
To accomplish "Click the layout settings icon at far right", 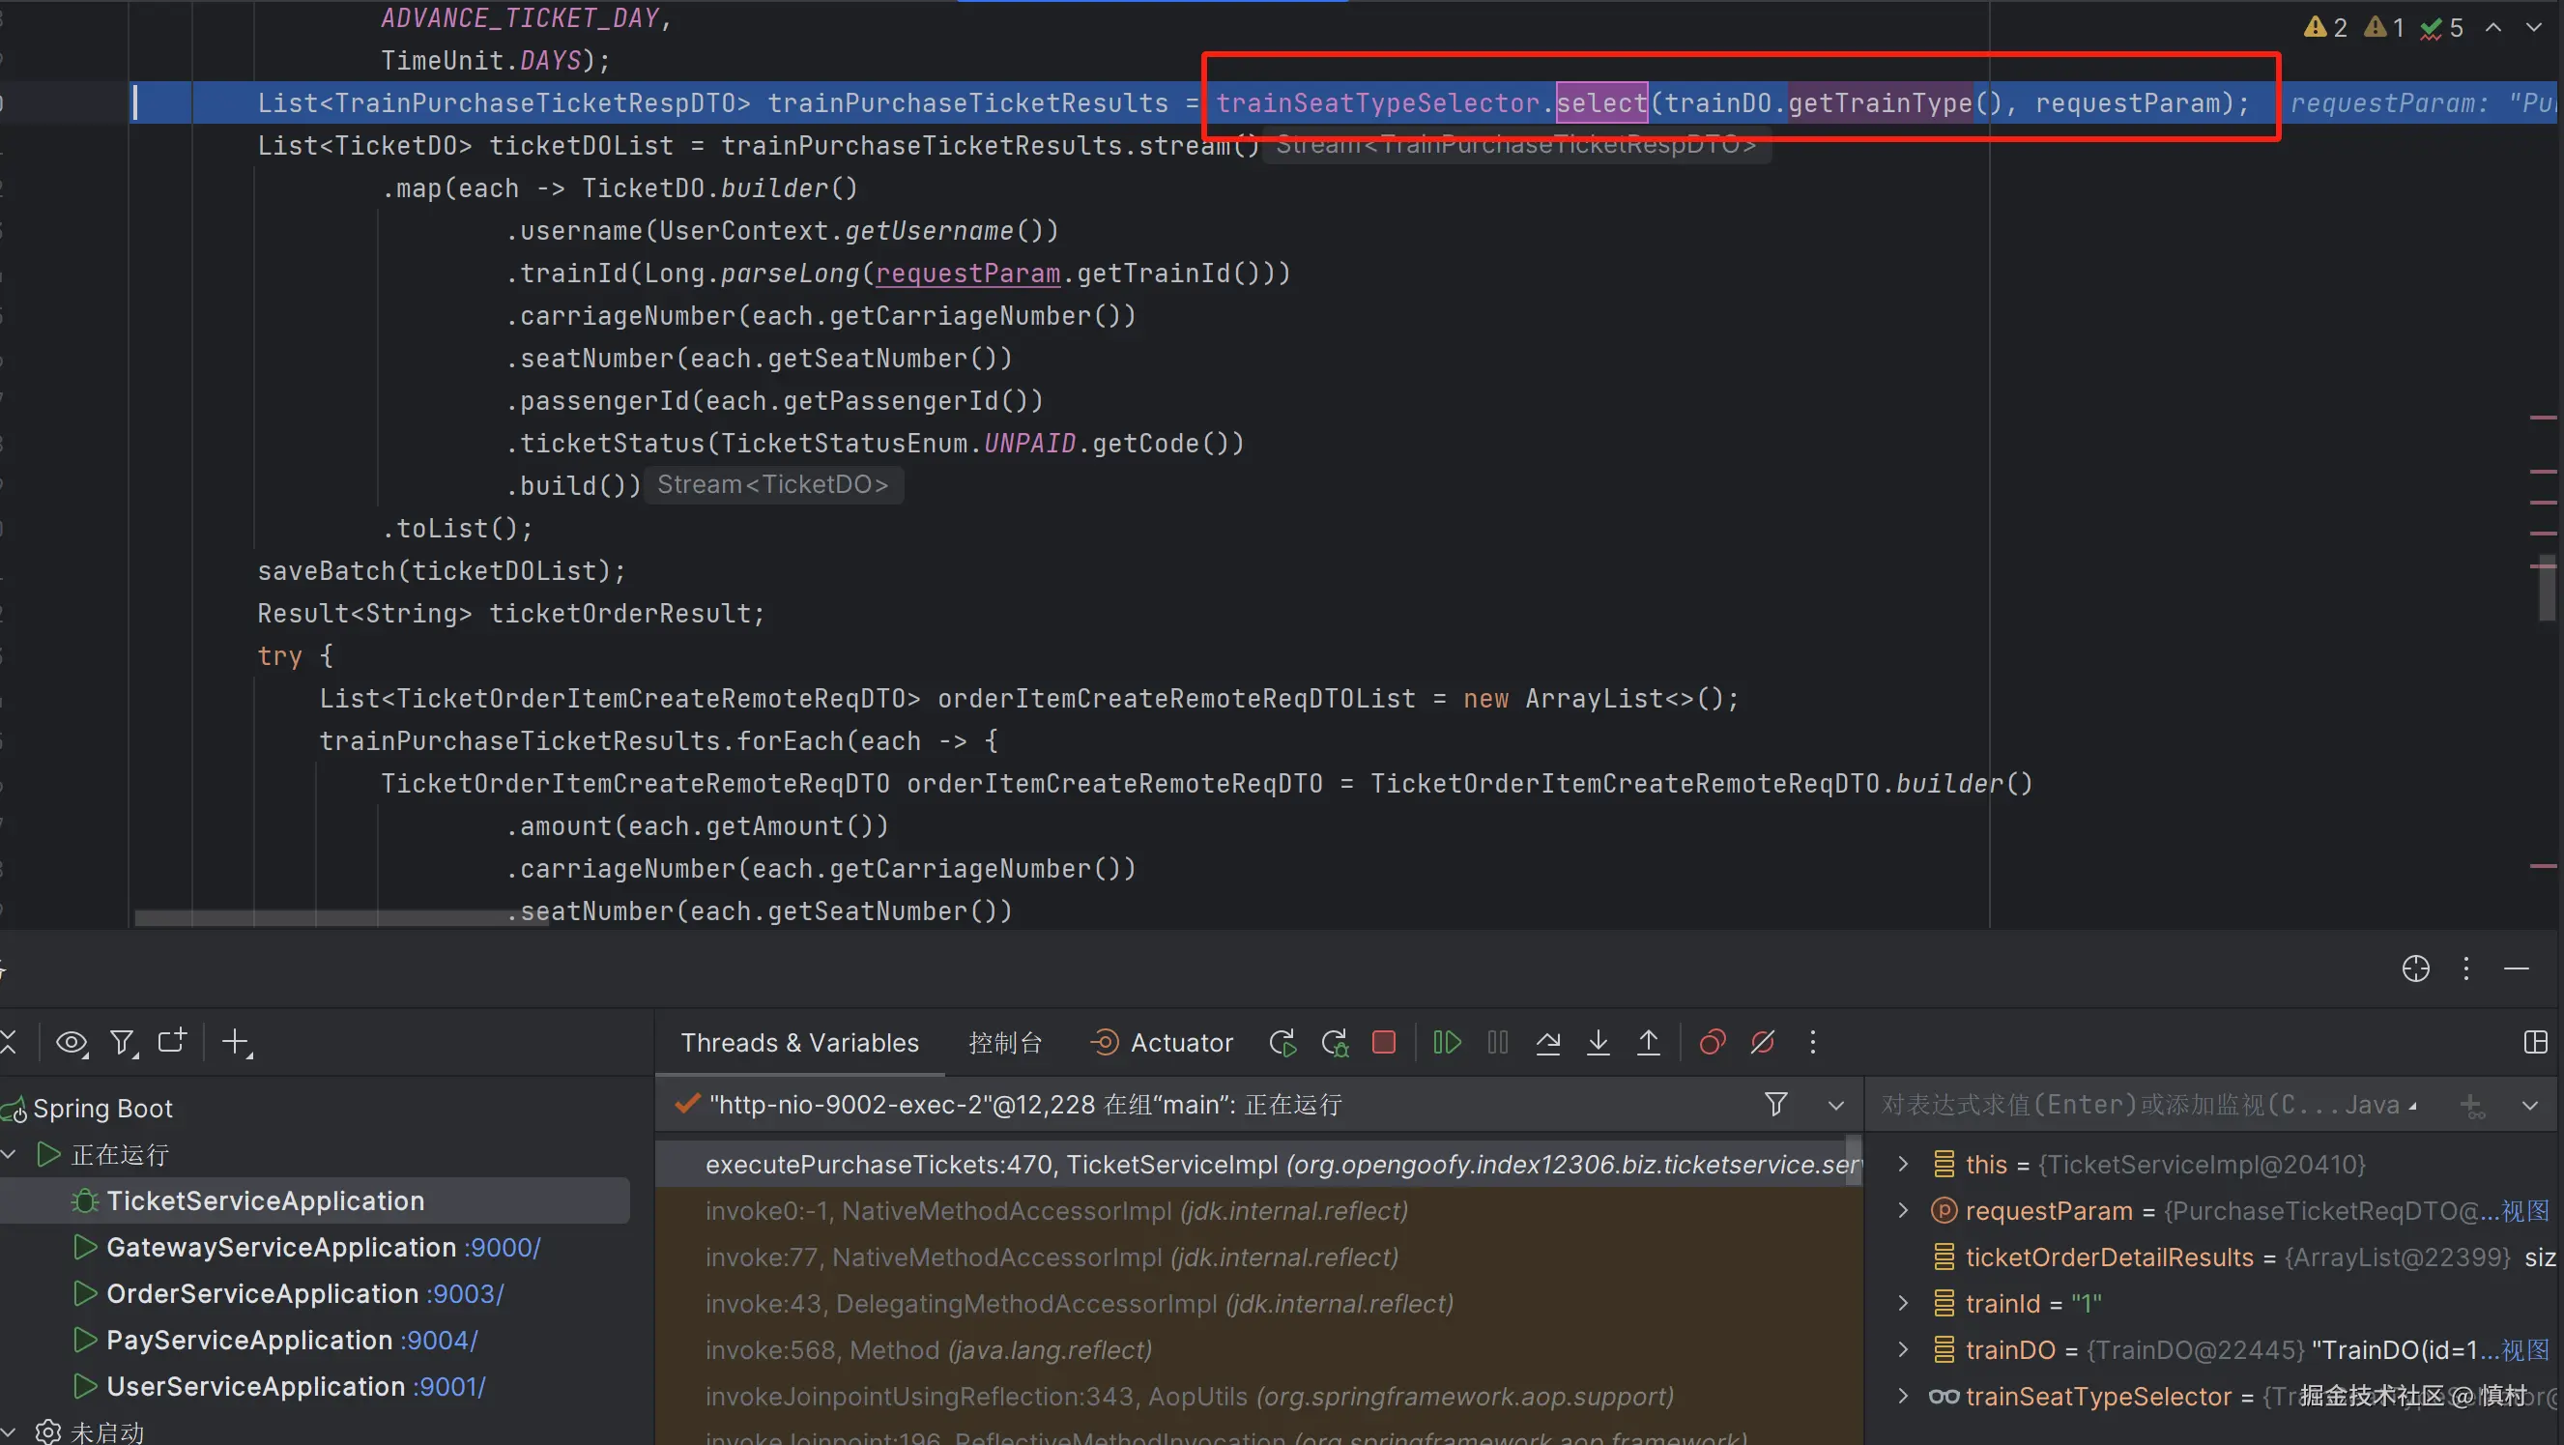I will point(2535,1042).
